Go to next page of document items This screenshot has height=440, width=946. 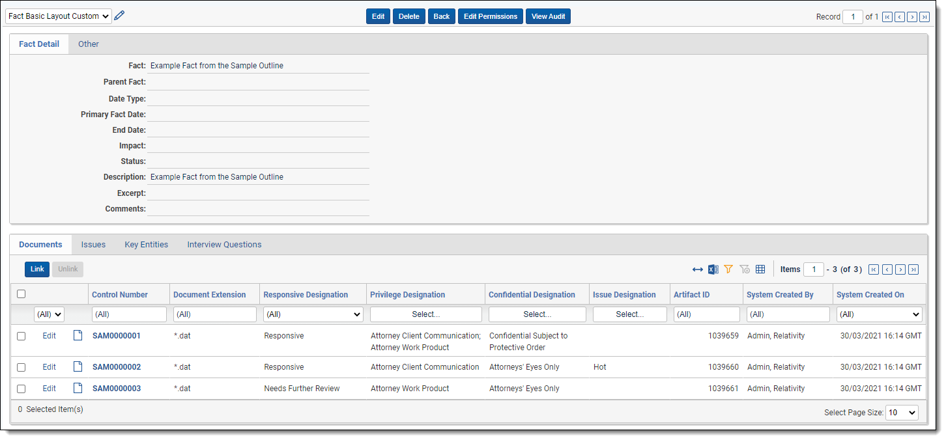pos(900,269)
